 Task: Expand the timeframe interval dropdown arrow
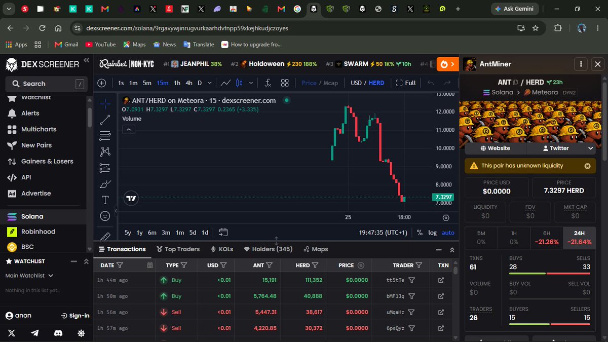[x=209, y=83]
